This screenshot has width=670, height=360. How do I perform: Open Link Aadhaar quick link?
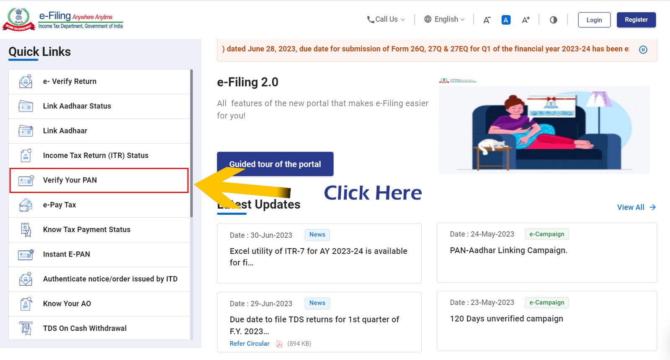click(x=99, y=131)
